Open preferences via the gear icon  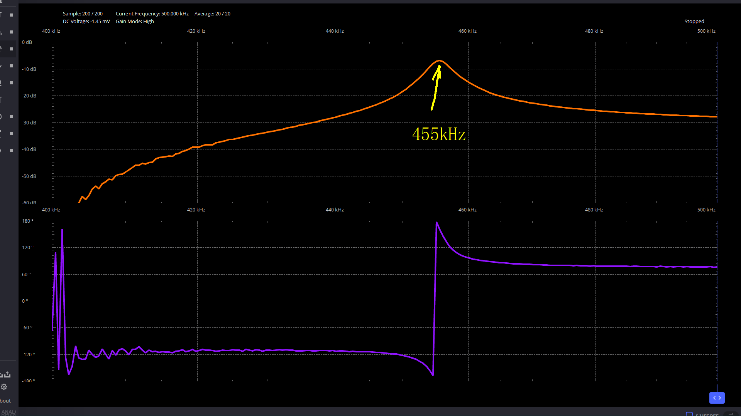(x=4, y=387)
